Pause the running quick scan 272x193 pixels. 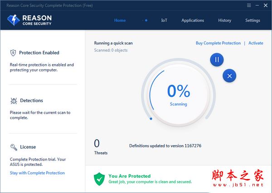[217, 60]
